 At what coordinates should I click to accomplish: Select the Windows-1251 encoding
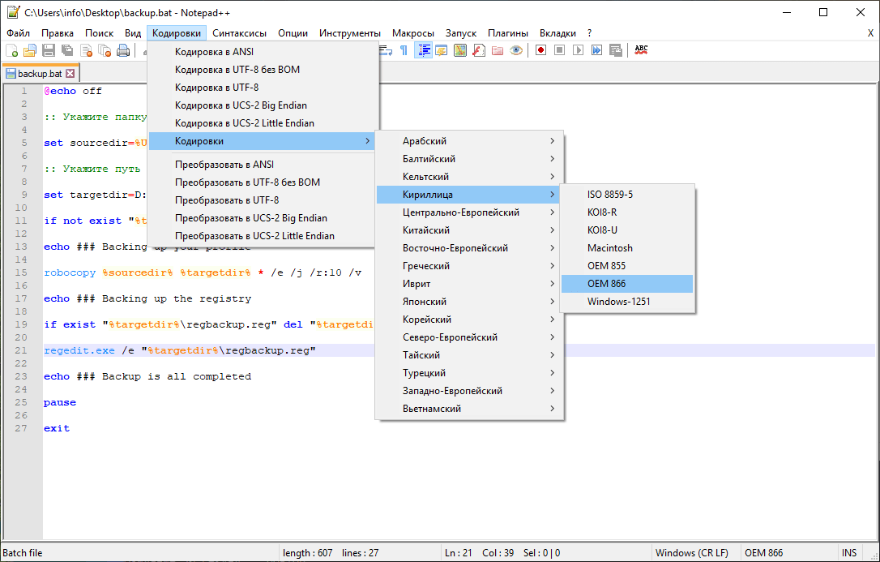pyautogui.click(x=617, y=301)
